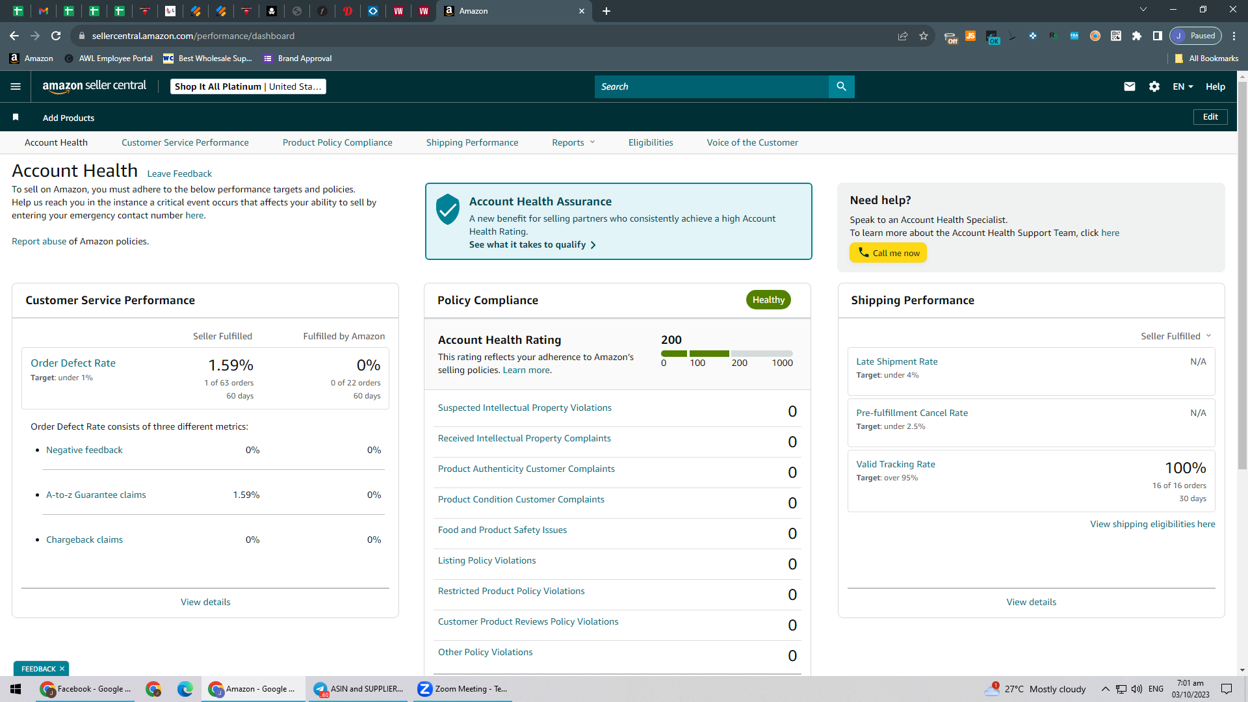1248x702 pixels.
Task: Expand the Reports dropdown menu
Action: tap(573, 142)
